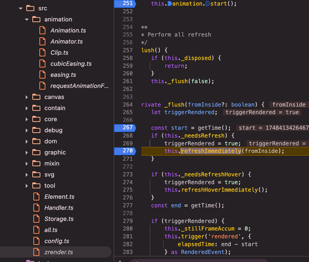
Task: Click the config.ts file icon
Action: (36, 241)
